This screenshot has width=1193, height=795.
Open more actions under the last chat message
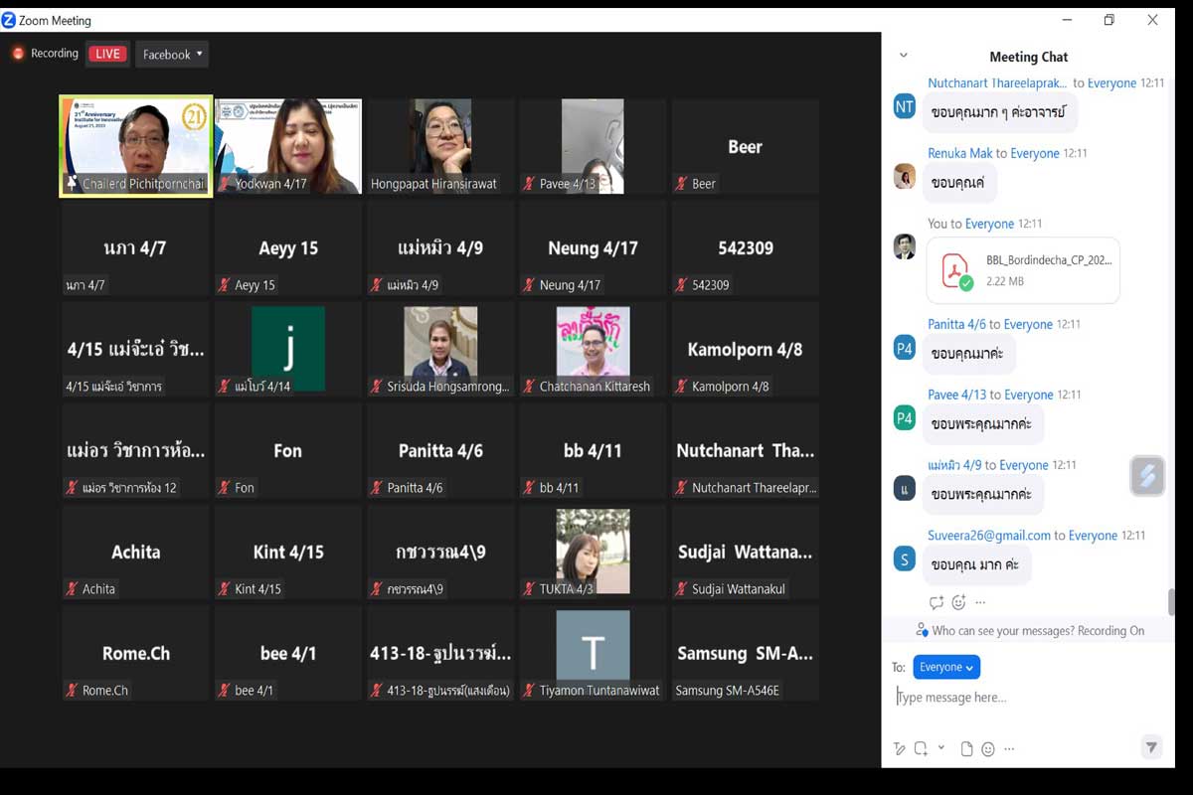(x=980, y=602)
